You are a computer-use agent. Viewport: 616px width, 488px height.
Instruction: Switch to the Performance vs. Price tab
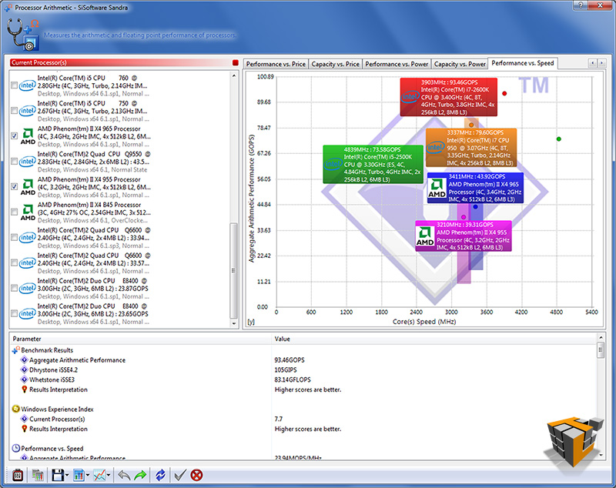point(276,64)
